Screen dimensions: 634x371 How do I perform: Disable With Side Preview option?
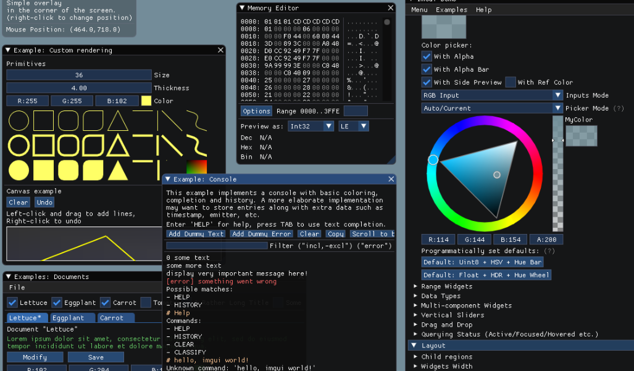(426, 82)
